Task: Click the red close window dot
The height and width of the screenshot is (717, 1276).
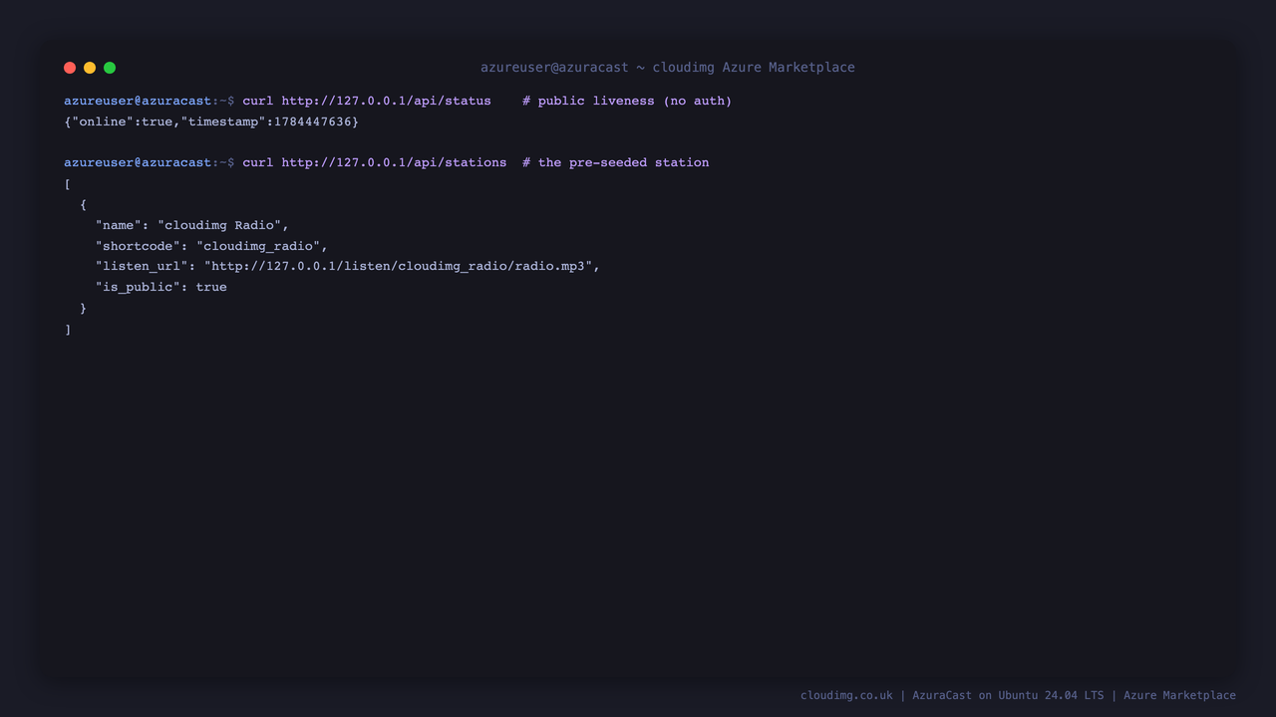Action: (x=70, y=68)
